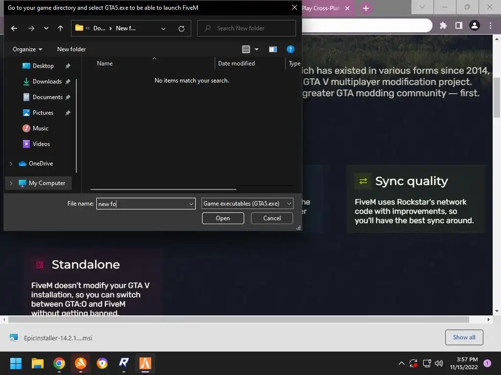The image size is (501, 375).
Task: Expand the OneDrive tree node
Action: point(11,164)
